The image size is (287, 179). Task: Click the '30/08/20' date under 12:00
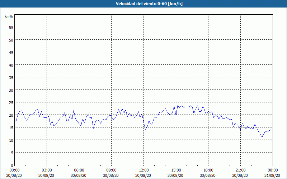pos(143,175)
